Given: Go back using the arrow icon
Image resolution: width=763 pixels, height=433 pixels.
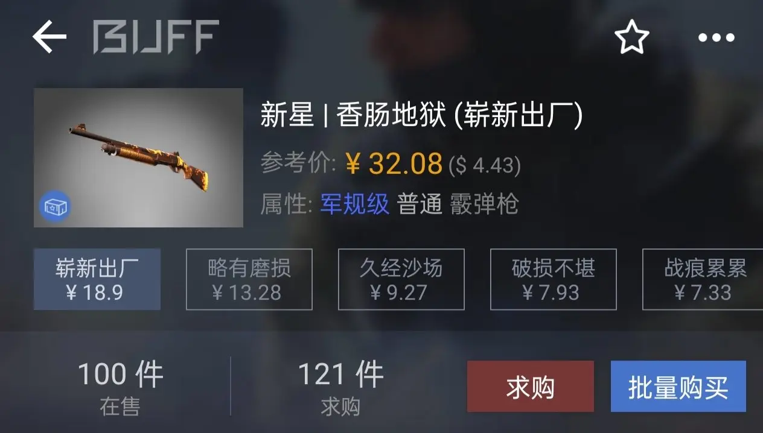Looking at the screenshot, I should 49,37.
